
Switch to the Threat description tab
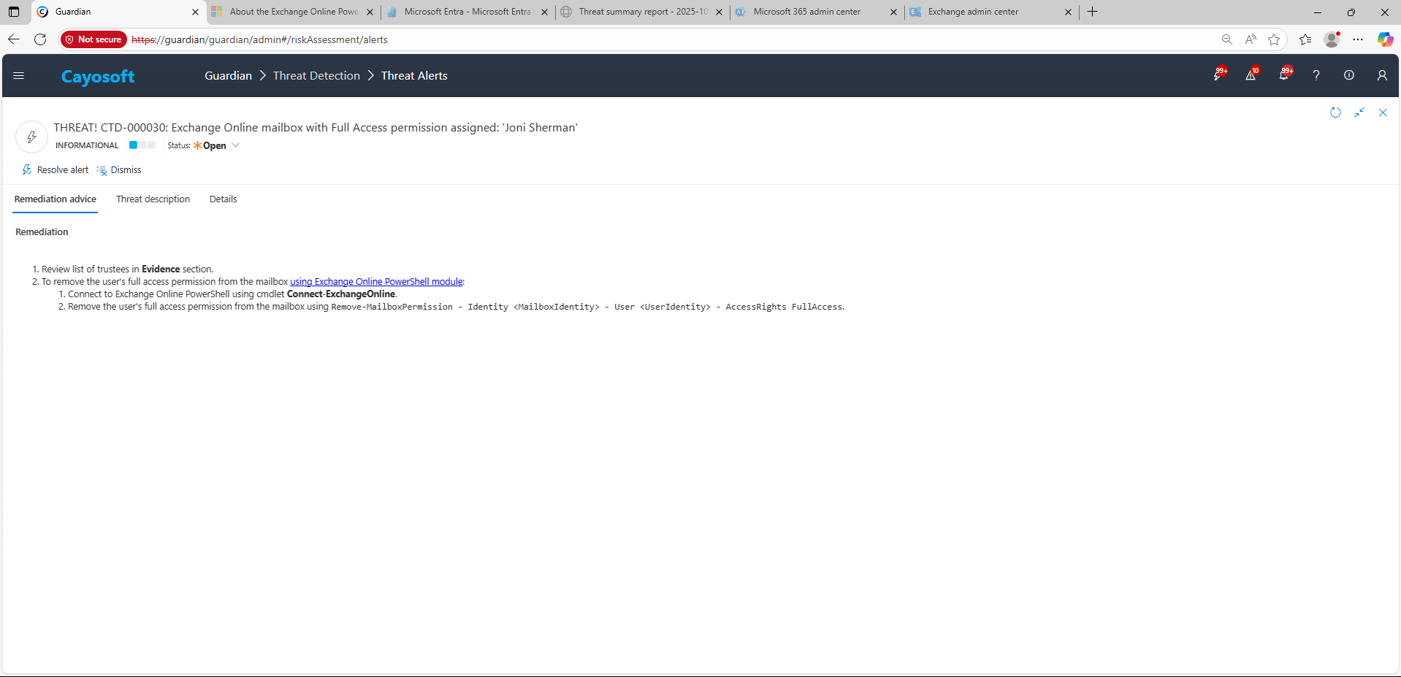point(153,199)
